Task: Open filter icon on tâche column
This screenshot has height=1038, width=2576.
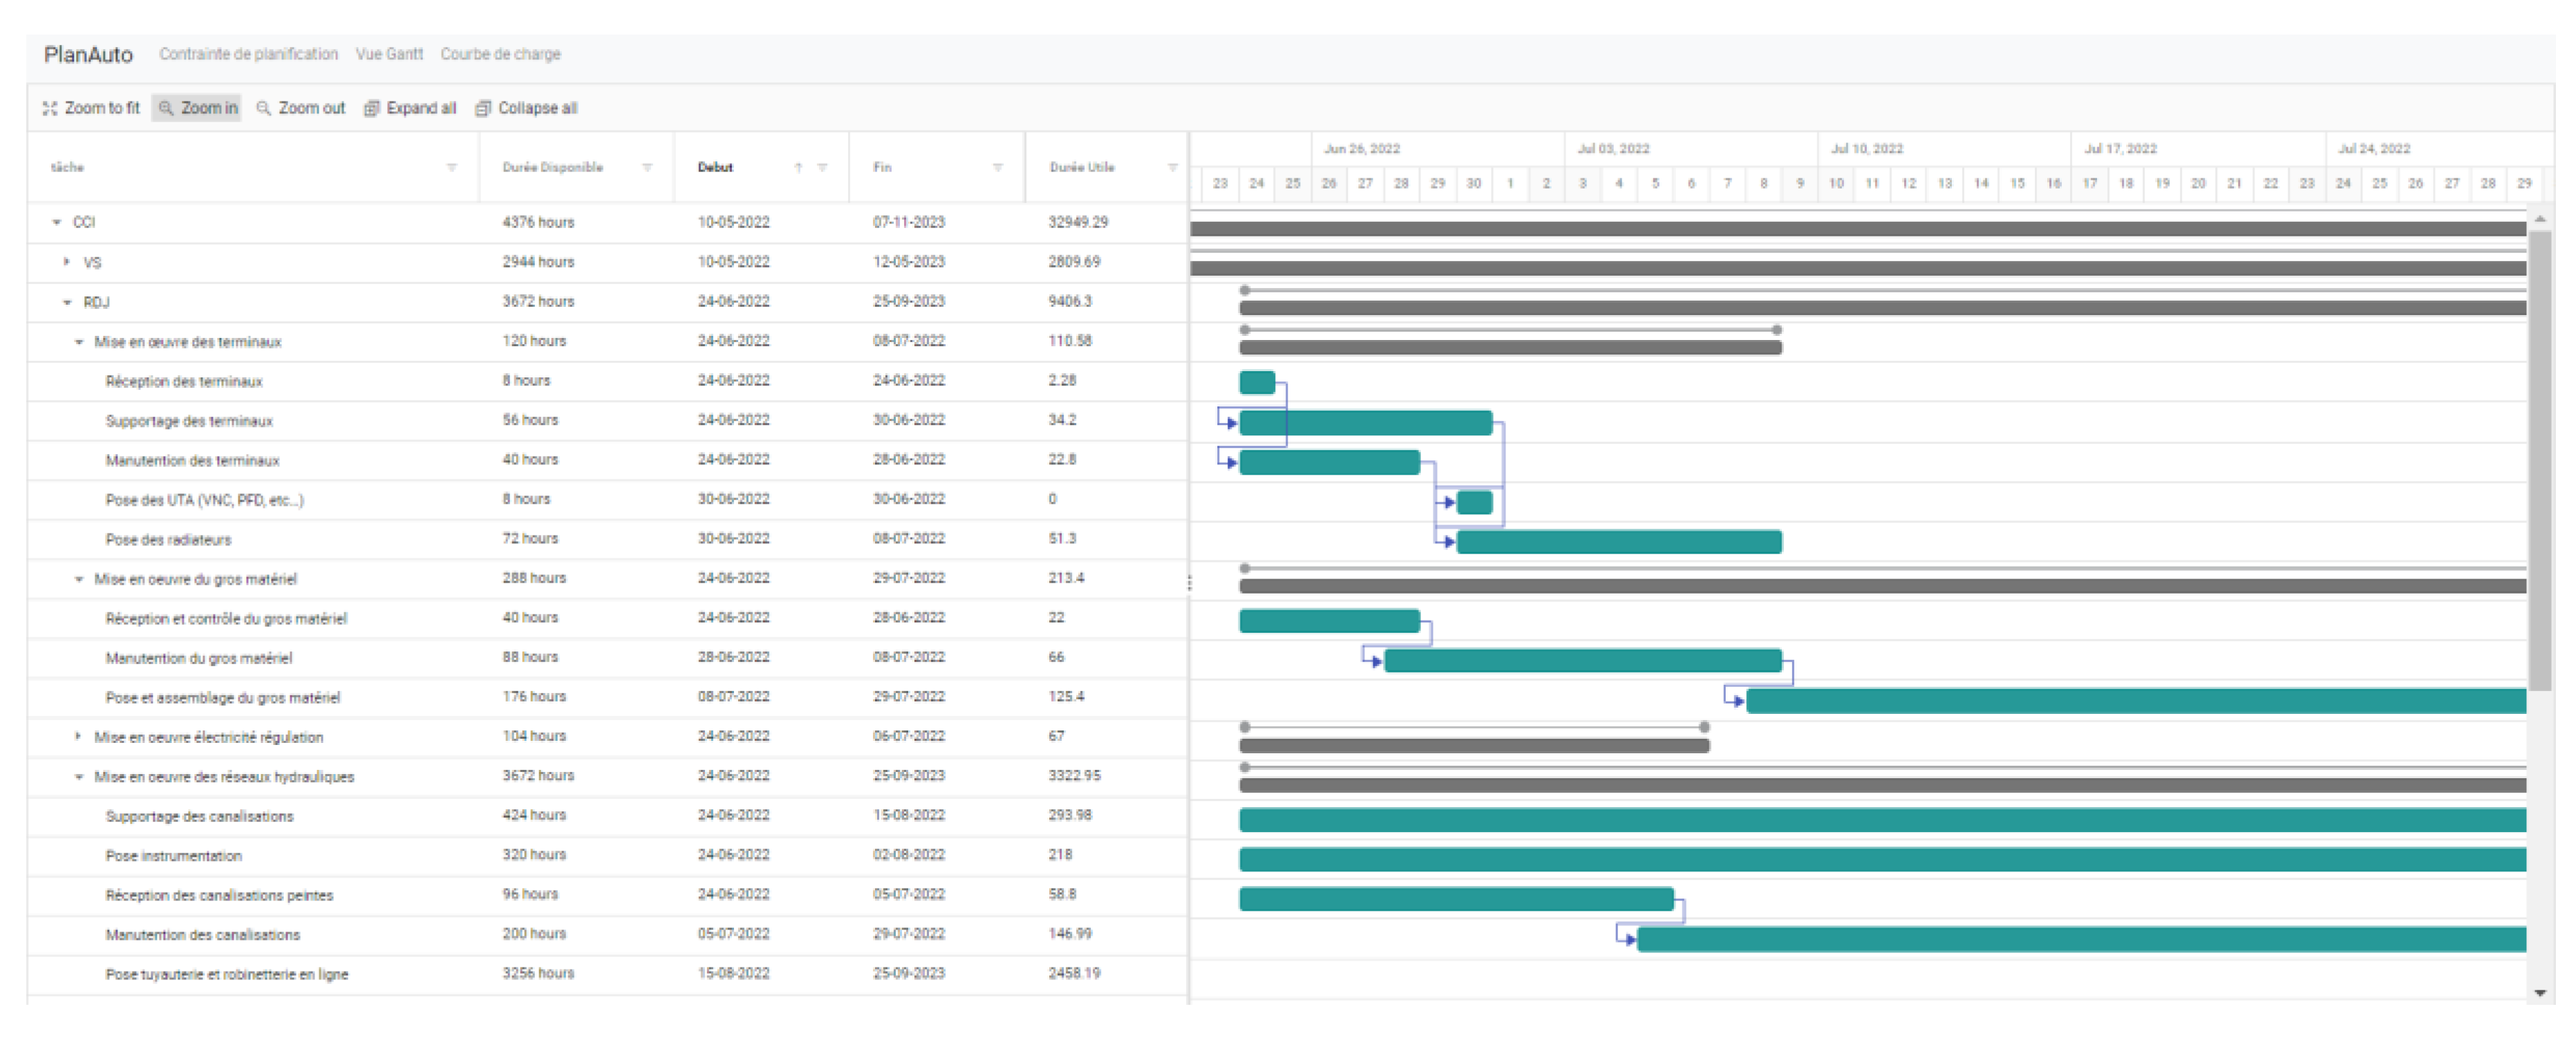Action: (x=452, y=167)
